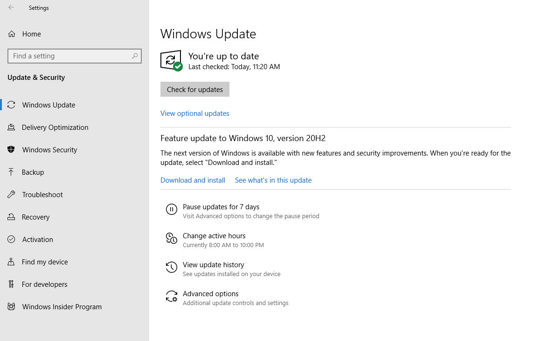Go back using the Settings back arrow

click(x=11, y=7)
